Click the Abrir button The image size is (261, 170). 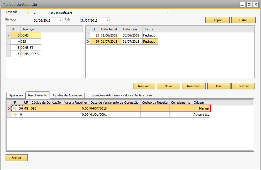(x=219, y=86)
